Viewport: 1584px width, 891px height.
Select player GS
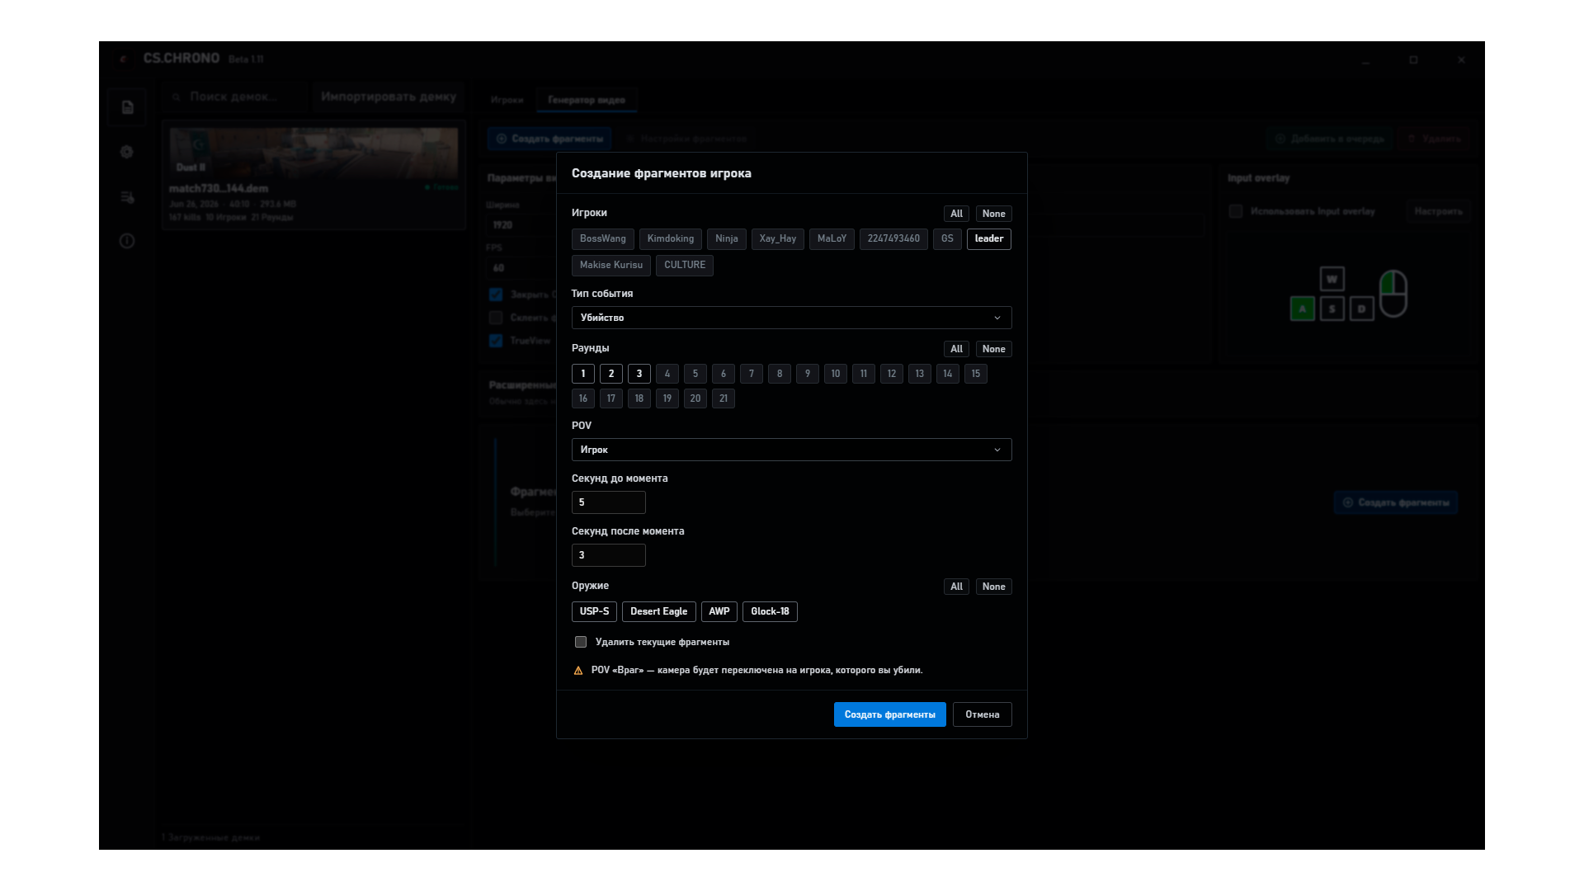pos(947,239)
